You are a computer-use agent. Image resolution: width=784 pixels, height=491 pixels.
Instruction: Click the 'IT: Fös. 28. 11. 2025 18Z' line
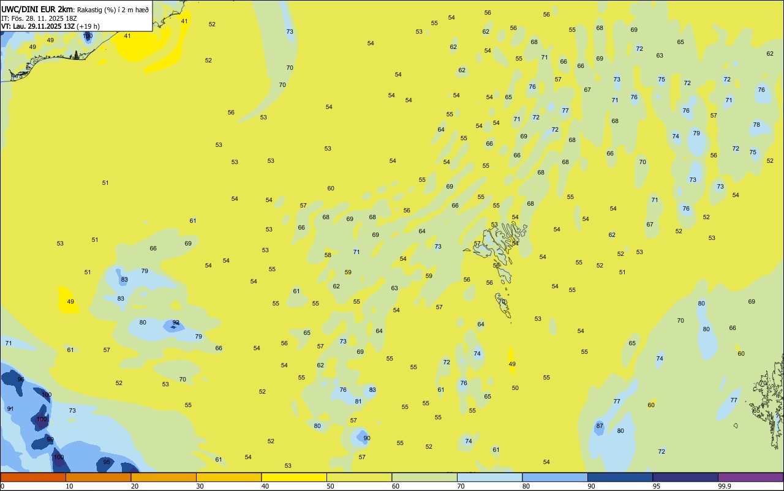pyautogui.click(x=39, y=18)
